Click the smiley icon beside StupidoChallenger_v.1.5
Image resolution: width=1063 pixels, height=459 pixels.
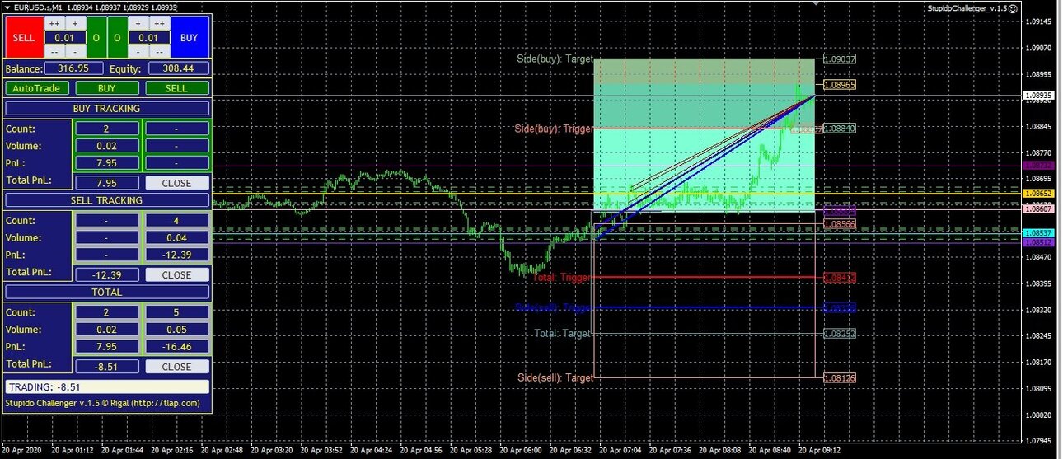1013,7
